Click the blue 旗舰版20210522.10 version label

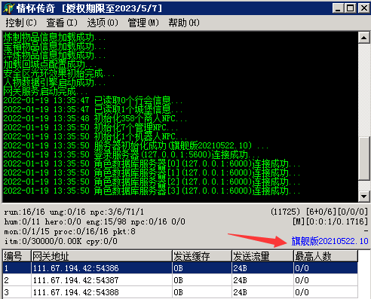[330, 241]
